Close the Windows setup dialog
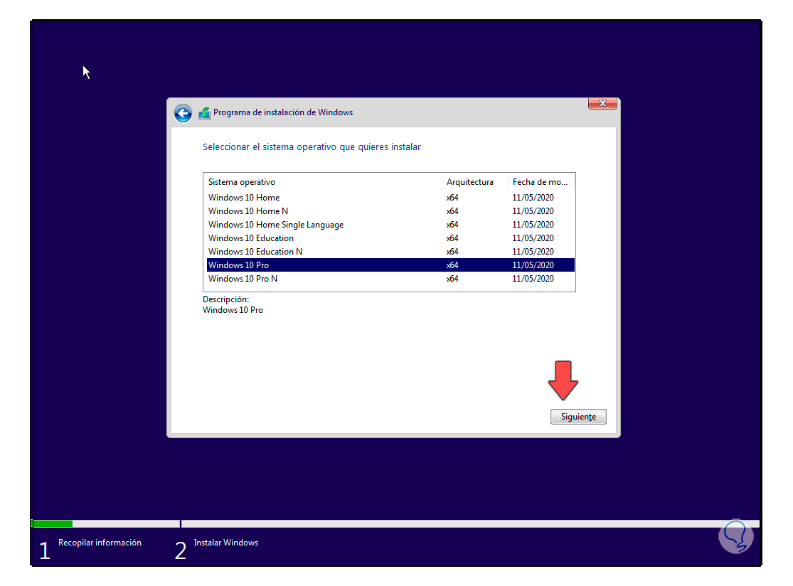The width and height of the screenshot is (793, 586). click(x=602, y=103)
